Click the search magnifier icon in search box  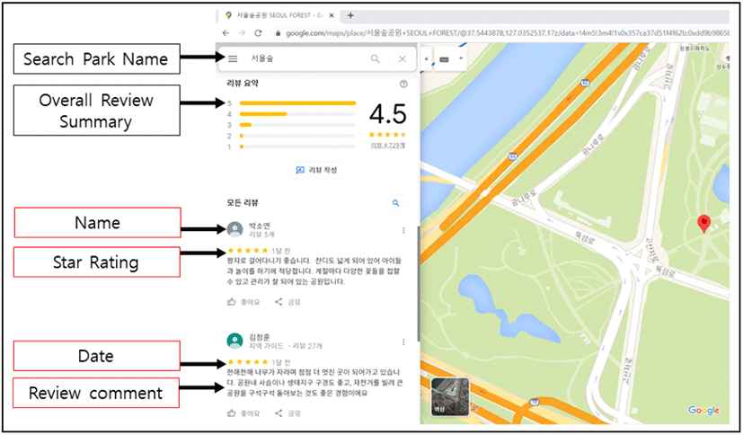pos(375,58)
